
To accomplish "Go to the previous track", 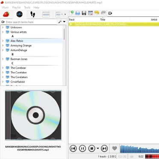I will point(73,148).
